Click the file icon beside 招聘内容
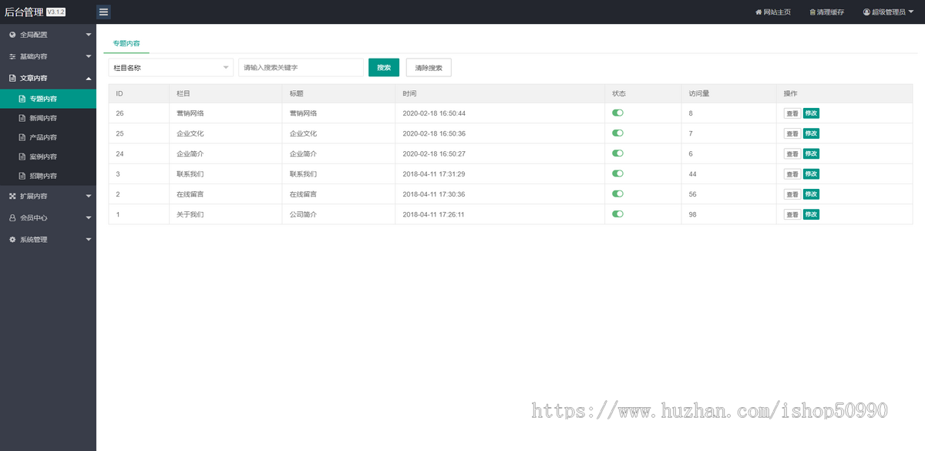Viewport: 925px width, 451px height. point(22,176)
